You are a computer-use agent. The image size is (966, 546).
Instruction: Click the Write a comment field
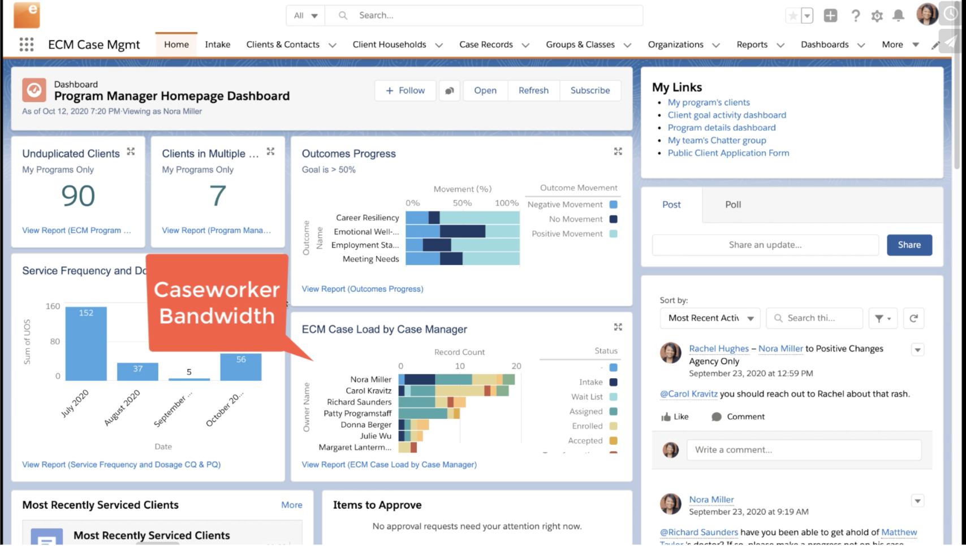pyautogui.click(x=804, y=450)
